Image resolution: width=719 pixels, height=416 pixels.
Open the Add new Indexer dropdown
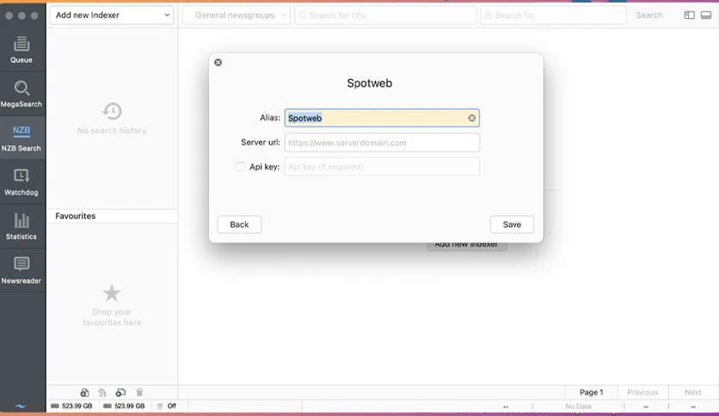pos(112,15)
